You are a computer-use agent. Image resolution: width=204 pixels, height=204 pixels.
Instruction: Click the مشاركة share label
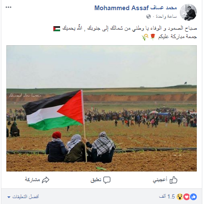pyautogui.click(x=33, y=180)
